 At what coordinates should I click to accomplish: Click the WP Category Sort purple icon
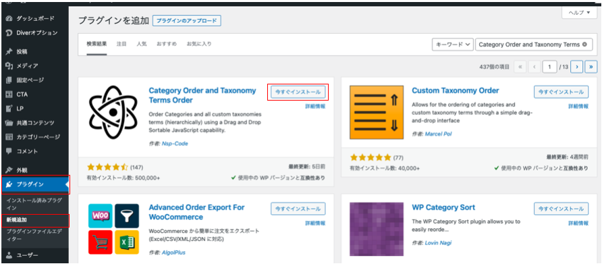pos(377,229)
